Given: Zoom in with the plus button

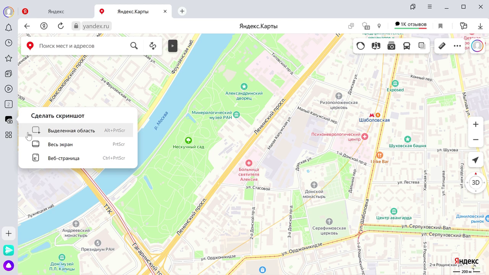Looking at the screenshot, I should coord(476,125).
